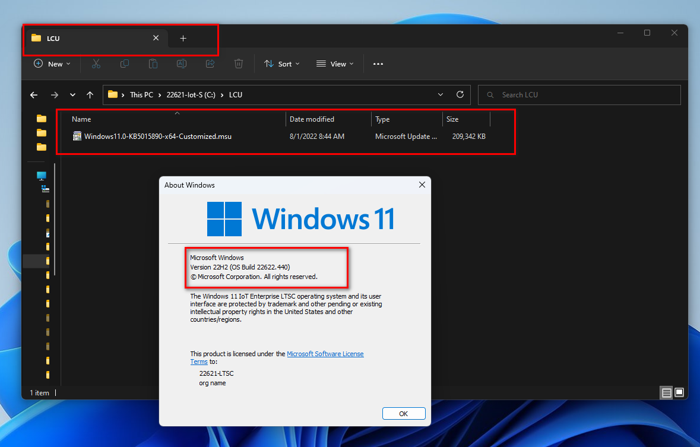Click the Copy icon in toolbar
The width and height of the screenshot is (700, 447).
125,64
